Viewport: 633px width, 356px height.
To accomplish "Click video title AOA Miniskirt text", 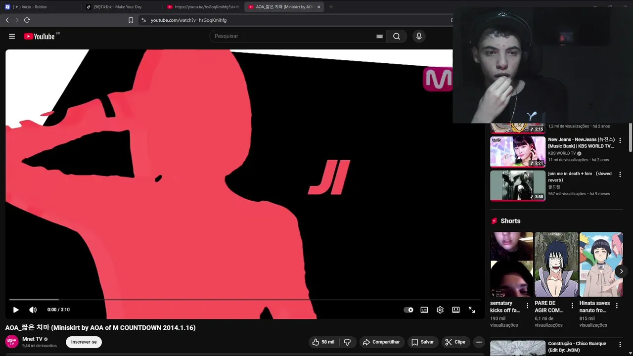I will (x=100, y=328).
